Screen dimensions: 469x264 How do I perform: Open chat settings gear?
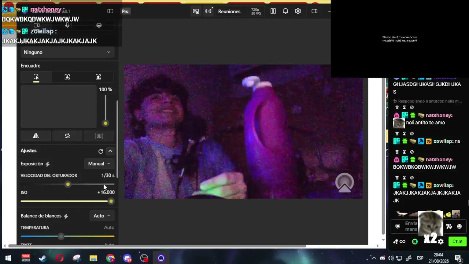[x=441, y=242]
